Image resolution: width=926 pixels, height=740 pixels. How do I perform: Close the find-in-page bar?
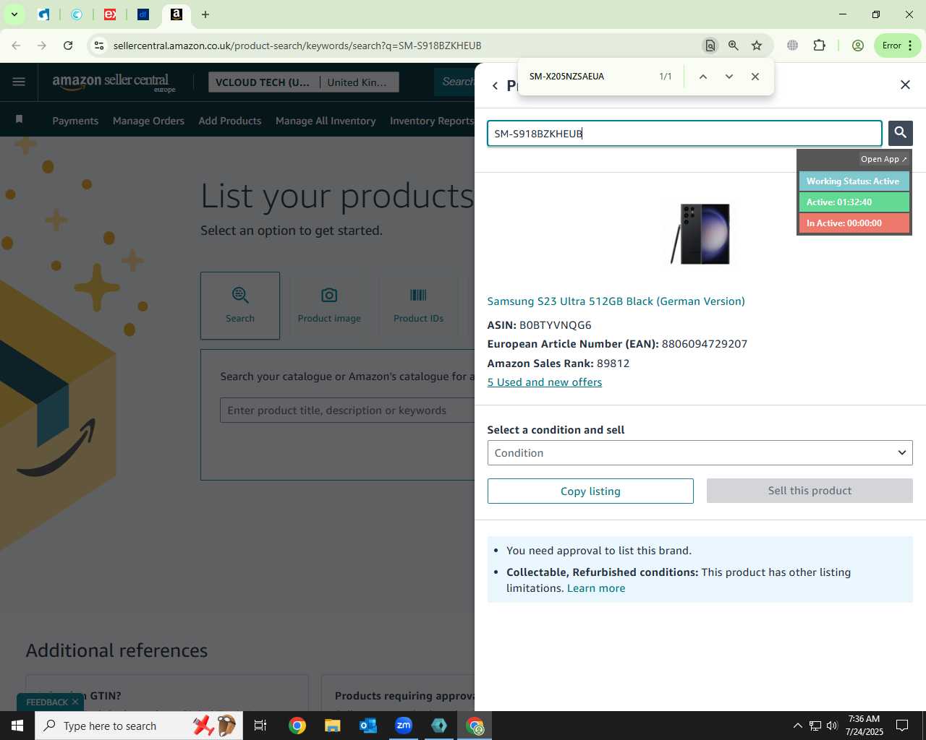[x=755, y=77]
